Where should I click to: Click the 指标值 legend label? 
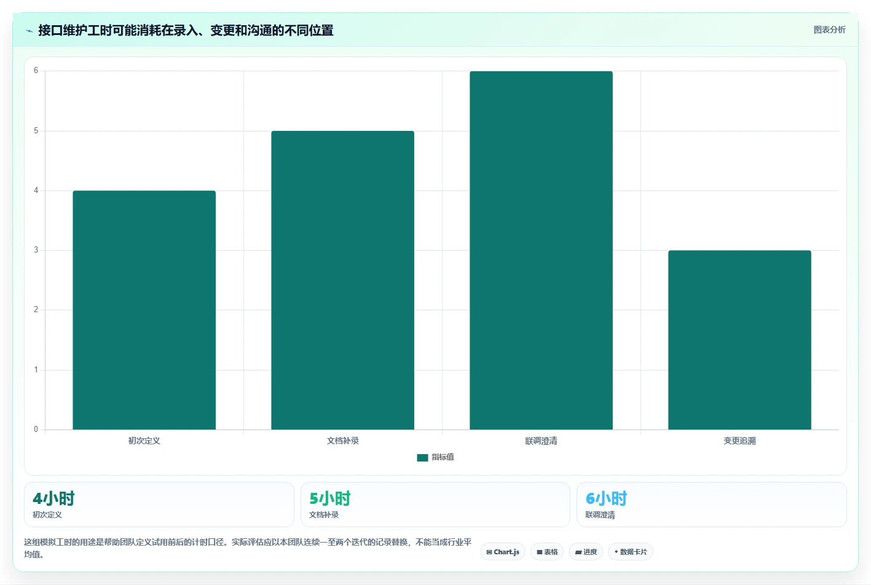coord(443,457)
